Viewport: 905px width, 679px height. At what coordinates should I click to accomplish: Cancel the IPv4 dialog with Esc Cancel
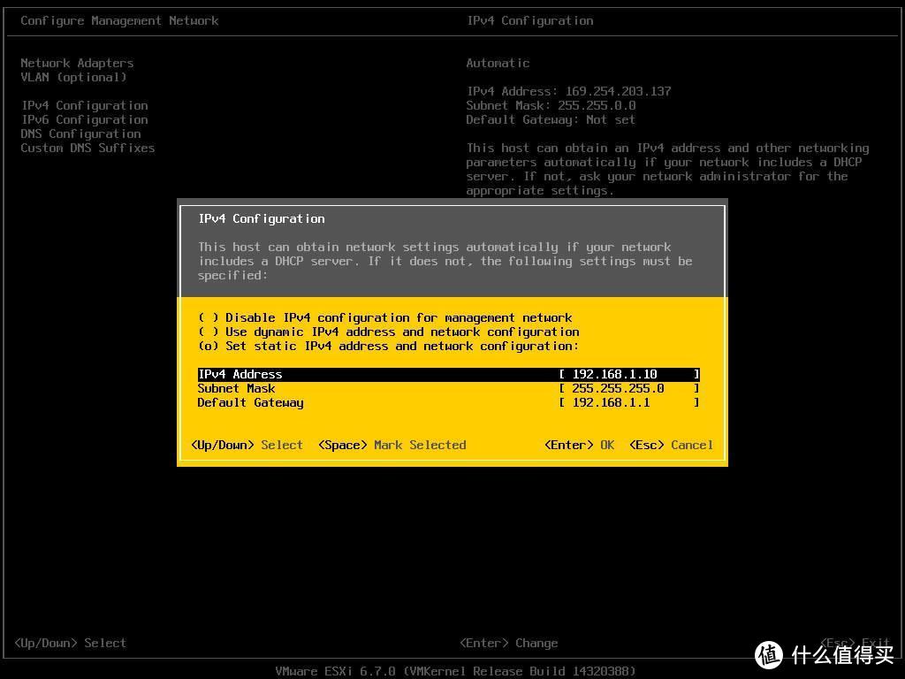pyautogui.click(x=671, y=445)
